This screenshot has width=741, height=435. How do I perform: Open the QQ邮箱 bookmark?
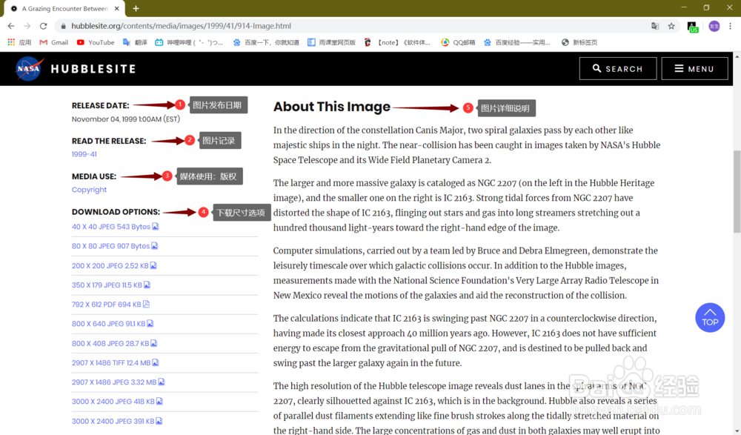point(458,42)
